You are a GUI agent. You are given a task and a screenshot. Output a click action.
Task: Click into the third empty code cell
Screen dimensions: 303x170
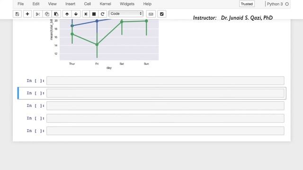(165, 106)
